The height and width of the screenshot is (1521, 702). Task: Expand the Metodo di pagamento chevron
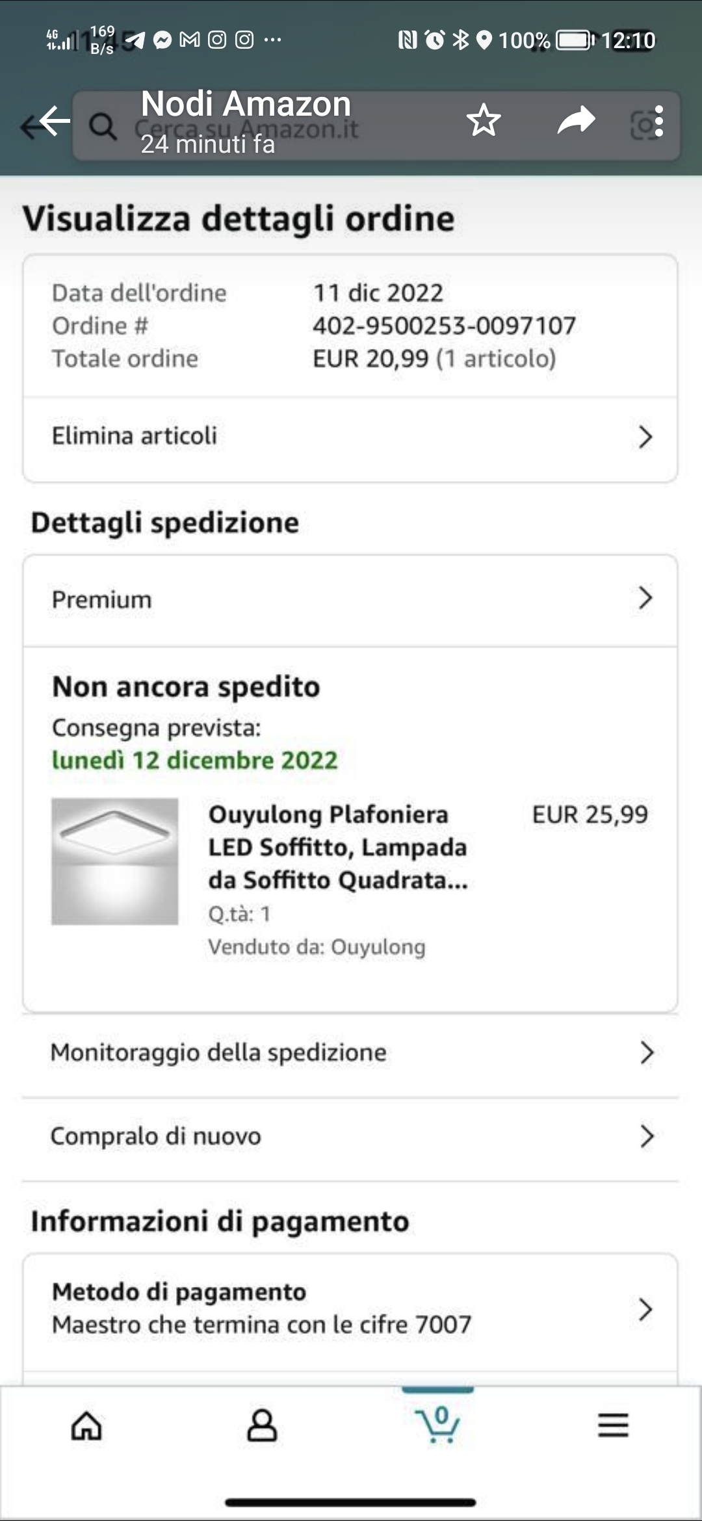pyautogui.click(x=645, y=1309)
